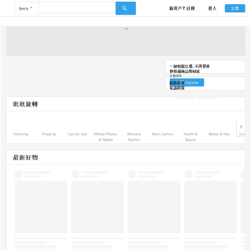The height and width of the screenshot is (251, 251).
Task: Click inside the search text field
Action: click(x=77, y=8)
